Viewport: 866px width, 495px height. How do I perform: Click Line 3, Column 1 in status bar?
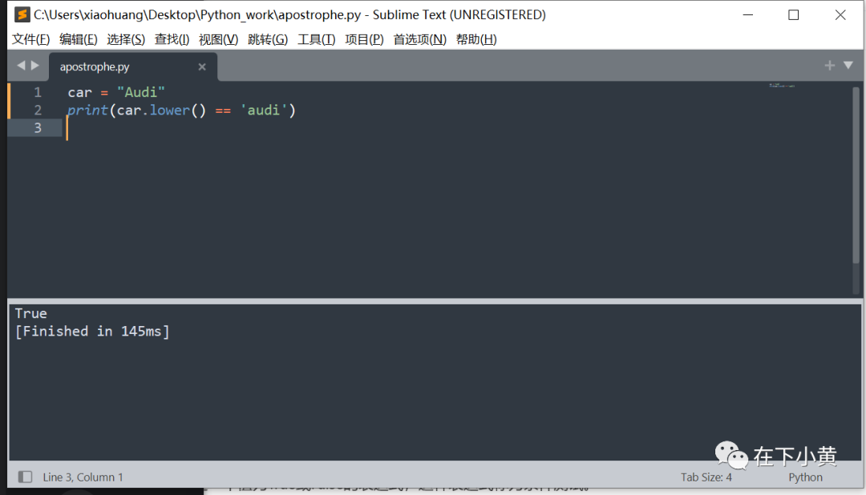coord(83,477)
